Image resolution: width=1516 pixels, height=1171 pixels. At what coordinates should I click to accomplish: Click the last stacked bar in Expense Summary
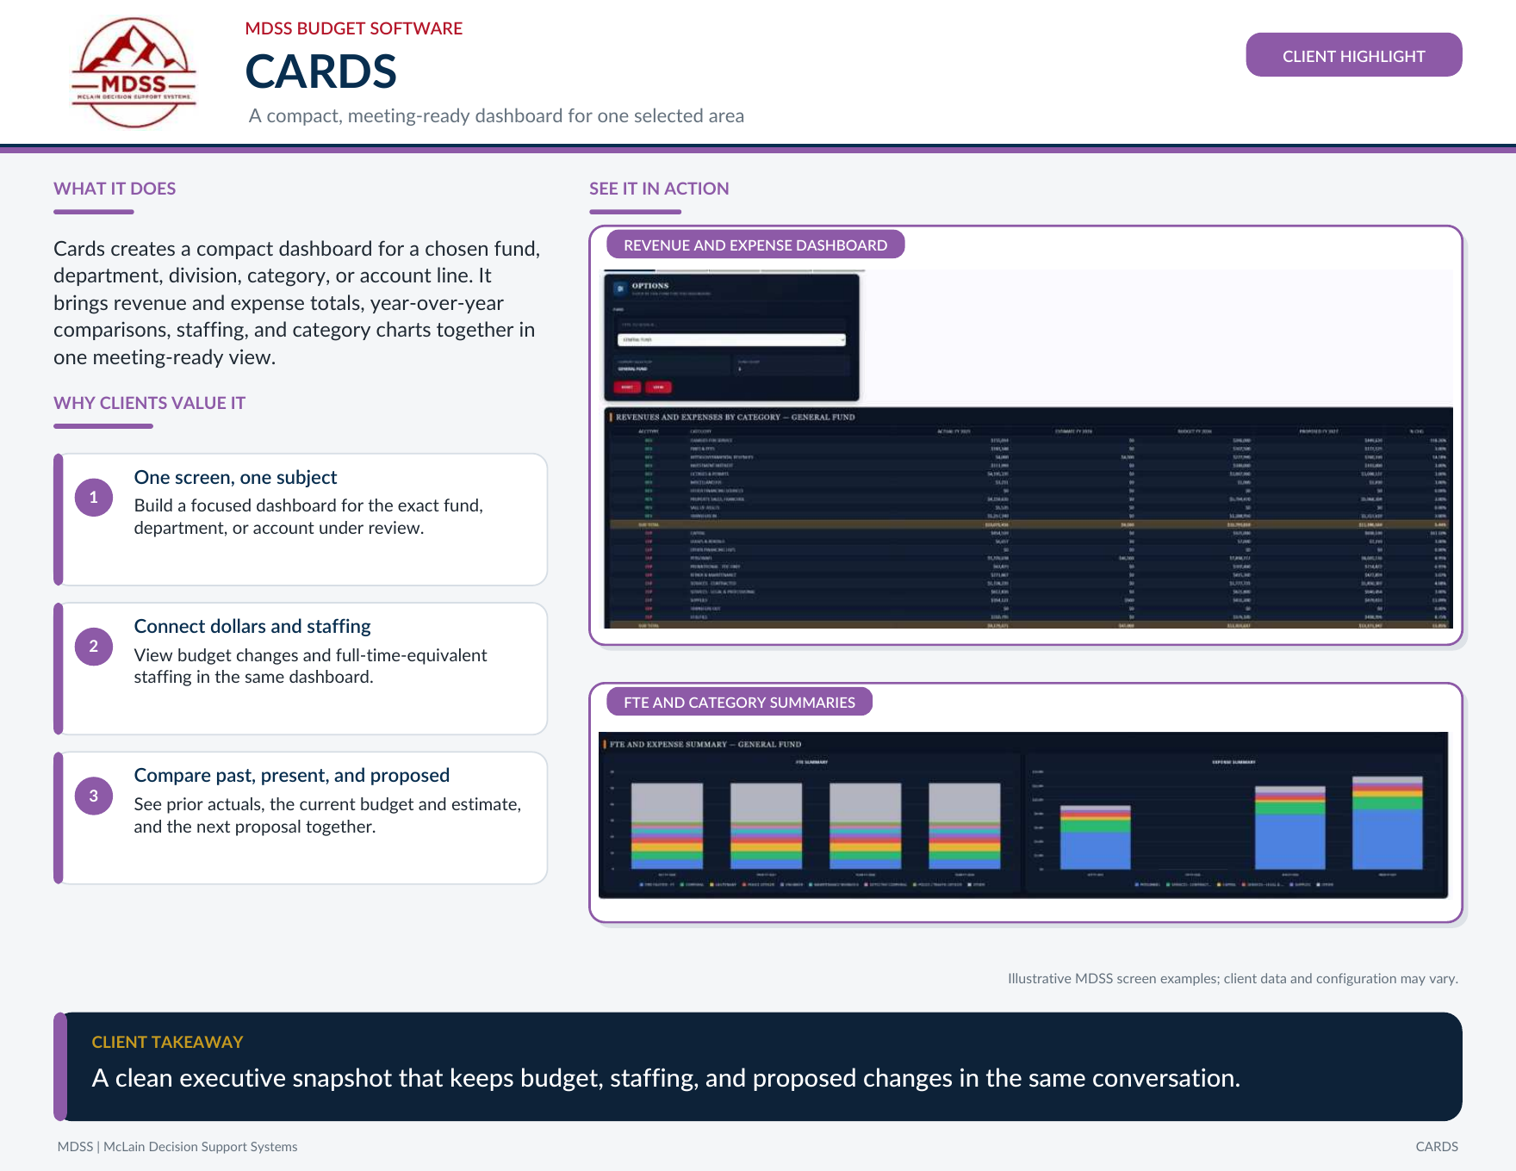click(1388, 823)
